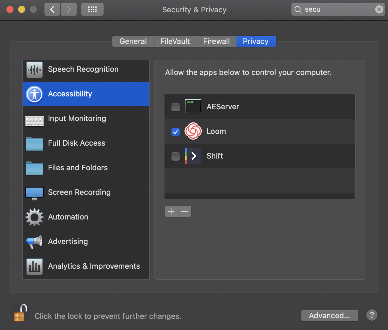
Task: Select the Screen Recording monitor icon
Action: tap(35, 193)
